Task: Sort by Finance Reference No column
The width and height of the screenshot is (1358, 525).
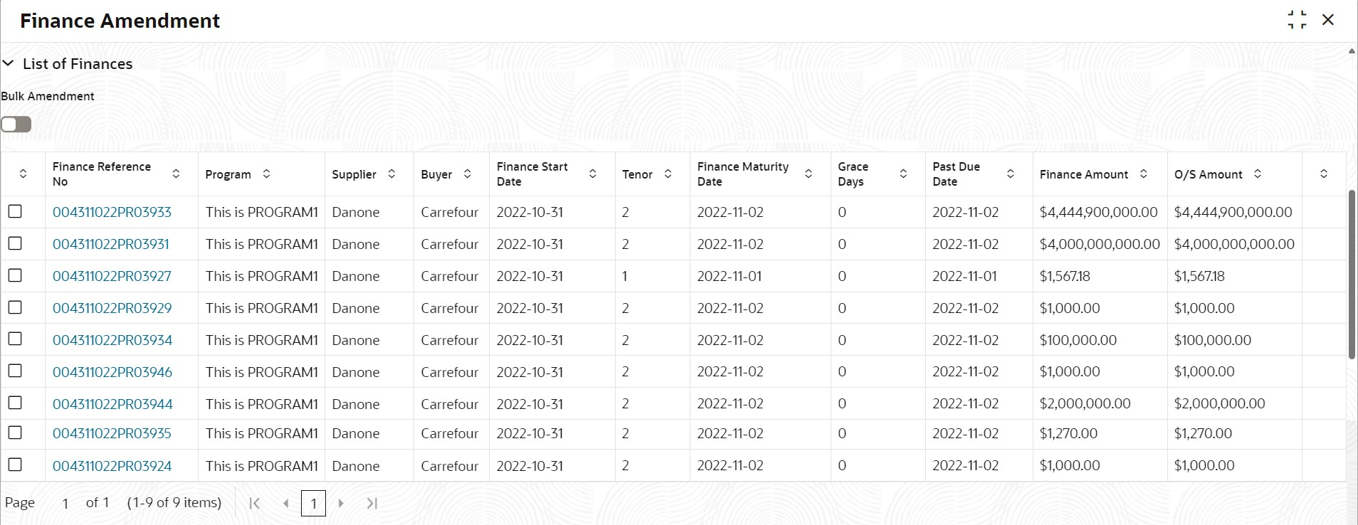Action: pos(176,174)
